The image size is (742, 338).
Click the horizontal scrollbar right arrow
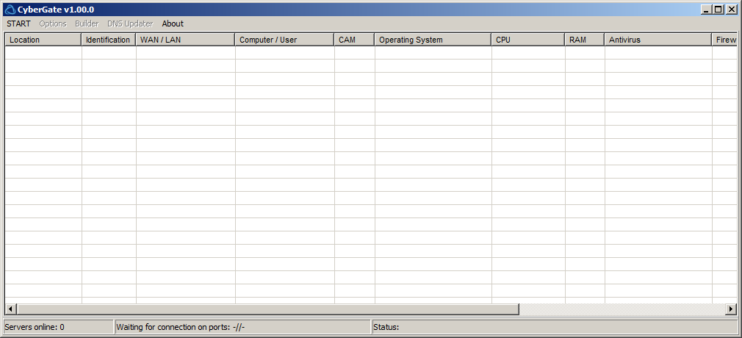pos(731,309)
